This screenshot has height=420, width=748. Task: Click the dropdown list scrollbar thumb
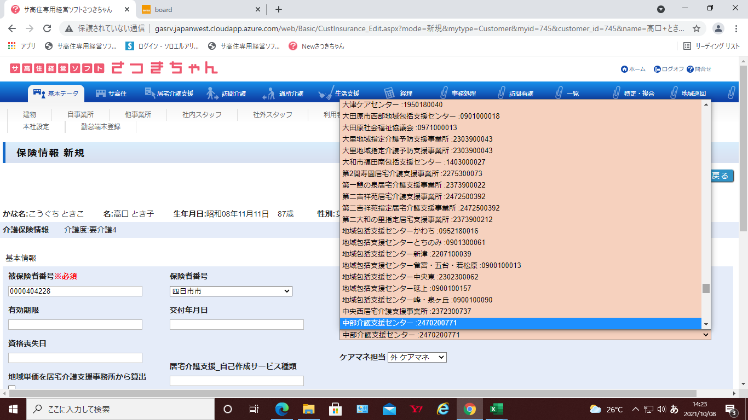coord(706,288)
